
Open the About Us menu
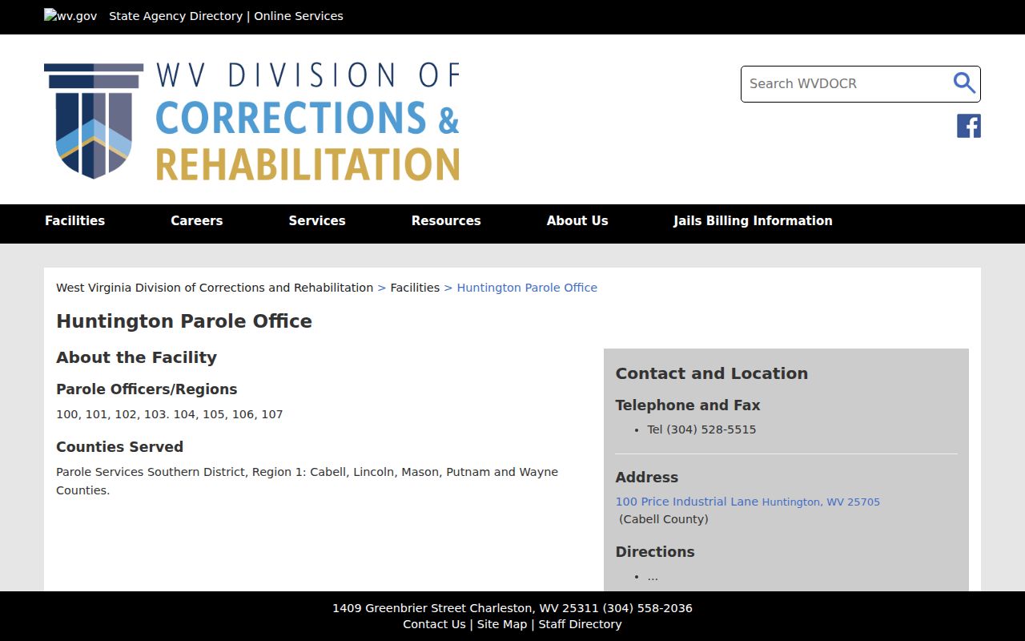(x=577, y=221)
